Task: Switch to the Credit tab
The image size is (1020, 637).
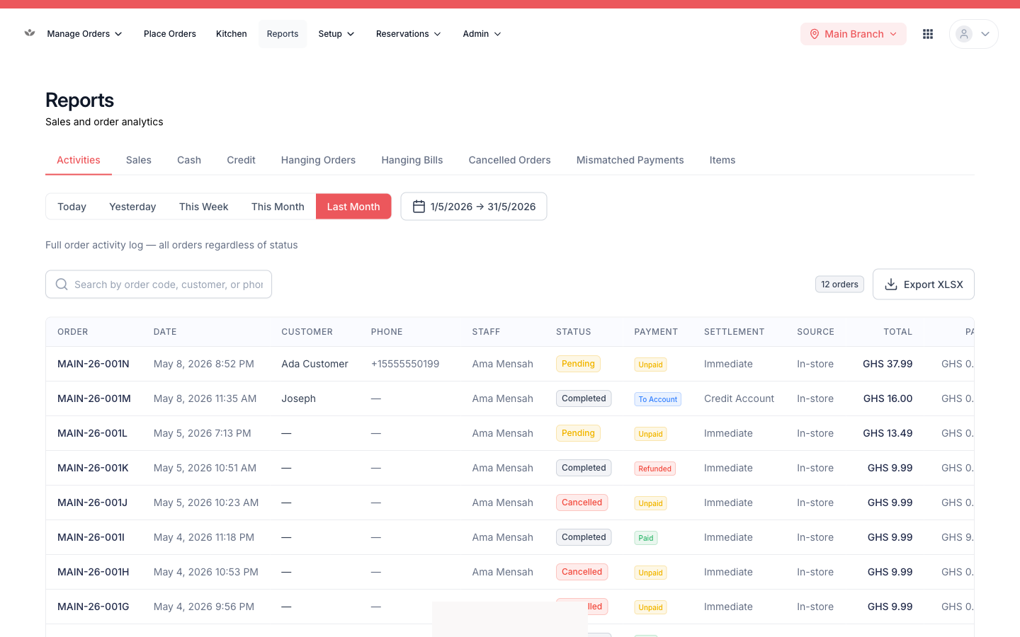Action: coord(241,160)
